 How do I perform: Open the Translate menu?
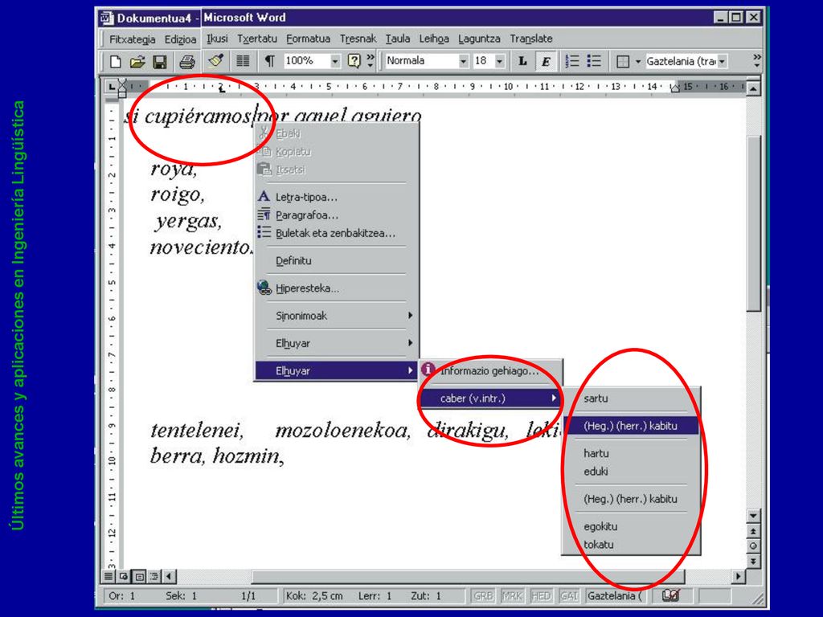[x=531, y=39]
